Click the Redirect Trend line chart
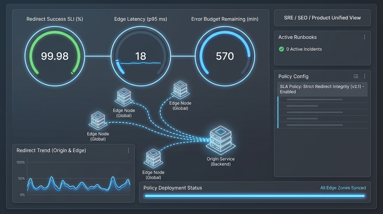The height and width of the screenshot is (214, 383). coord(79,178)
